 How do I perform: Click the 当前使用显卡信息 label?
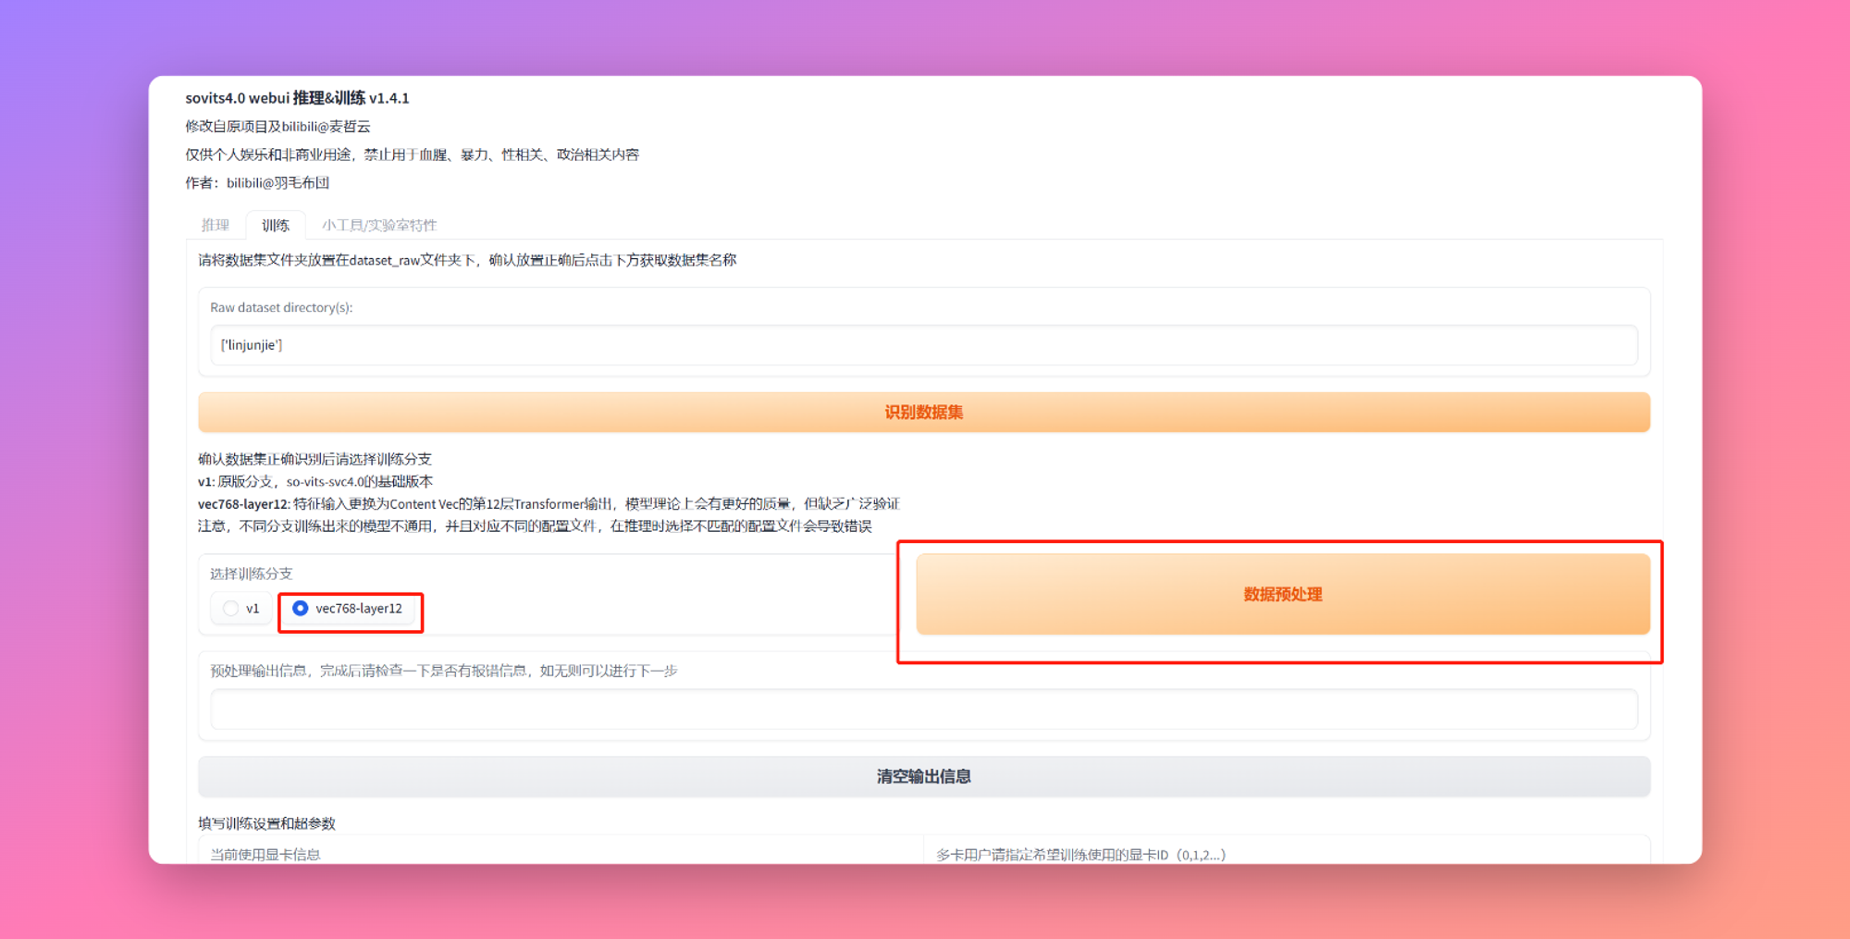[x=265, y=854]
